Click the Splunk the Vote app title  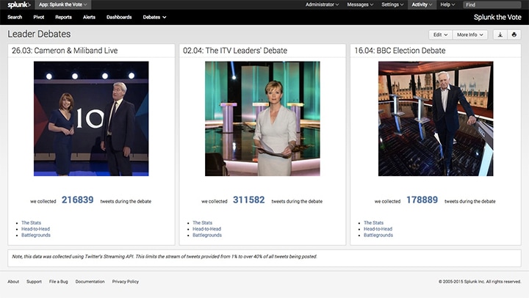(497, 17)
